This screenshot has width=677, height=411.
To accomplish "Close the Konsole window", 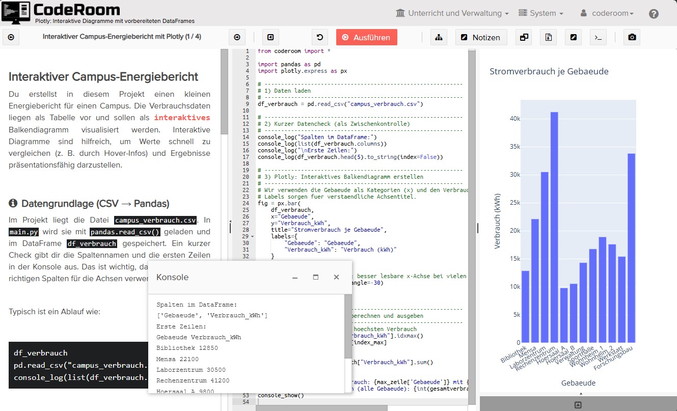I will 336,278.
